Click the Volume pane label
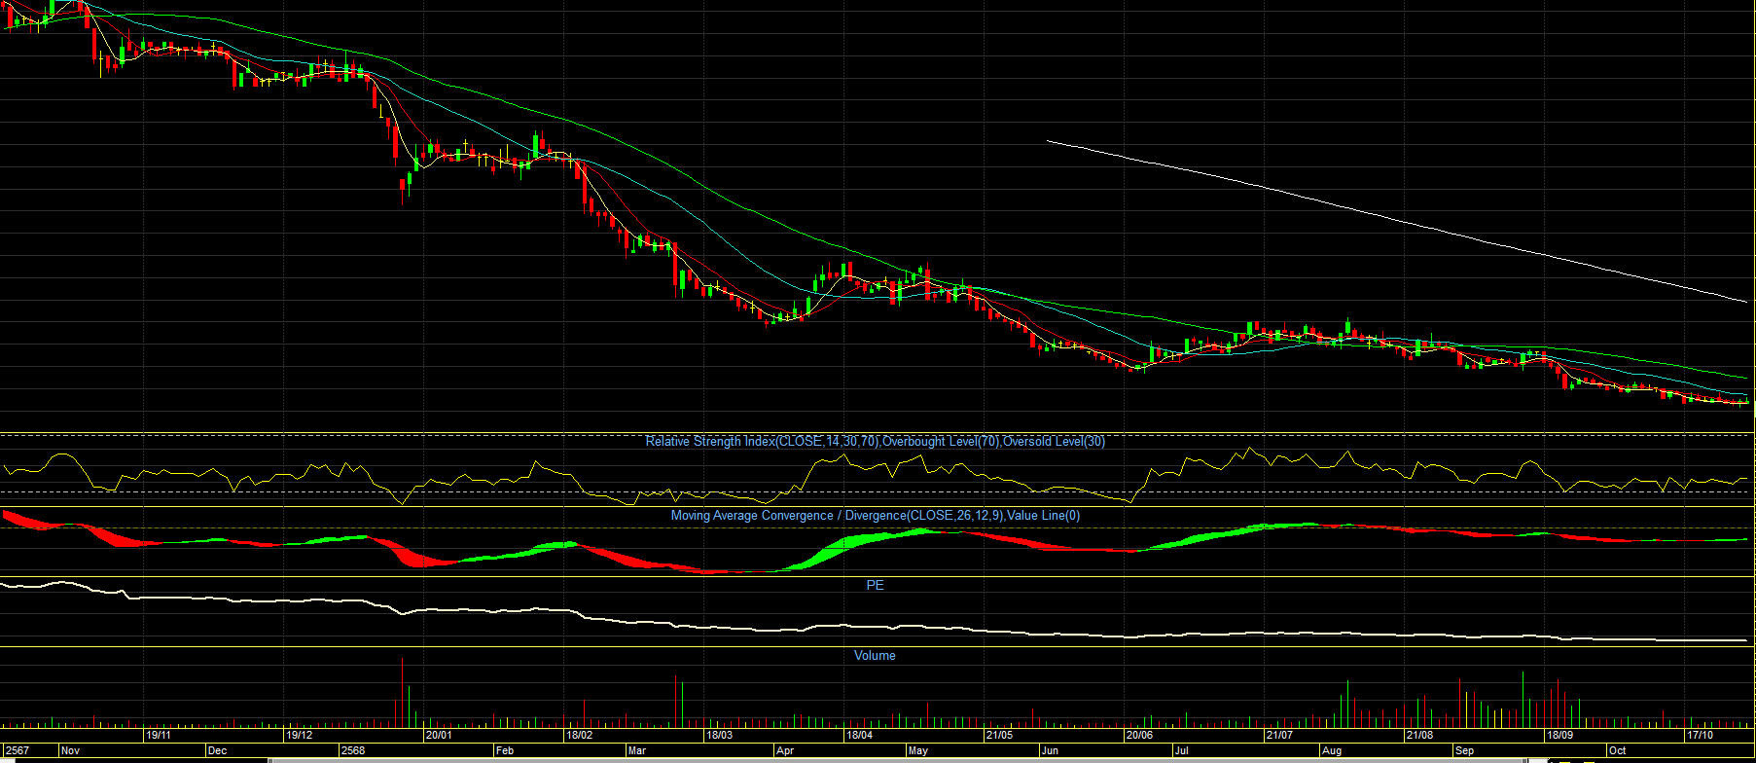 tap(875, 656)
